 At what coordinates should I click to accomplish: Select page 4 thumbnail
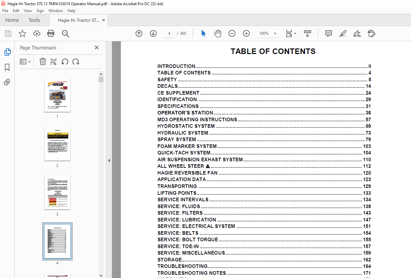(57, 242)
